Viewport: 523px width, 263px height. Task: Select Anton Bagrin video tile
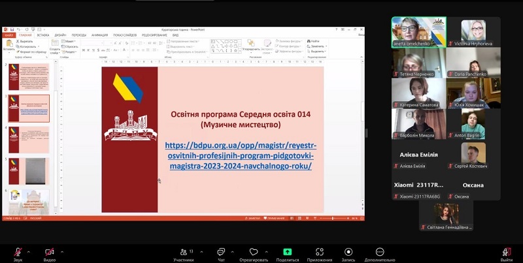(x=473, y=124)
